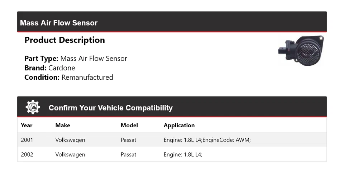Click the Part Type line
This screenshot has width=344, height=173.
point(76,58)
